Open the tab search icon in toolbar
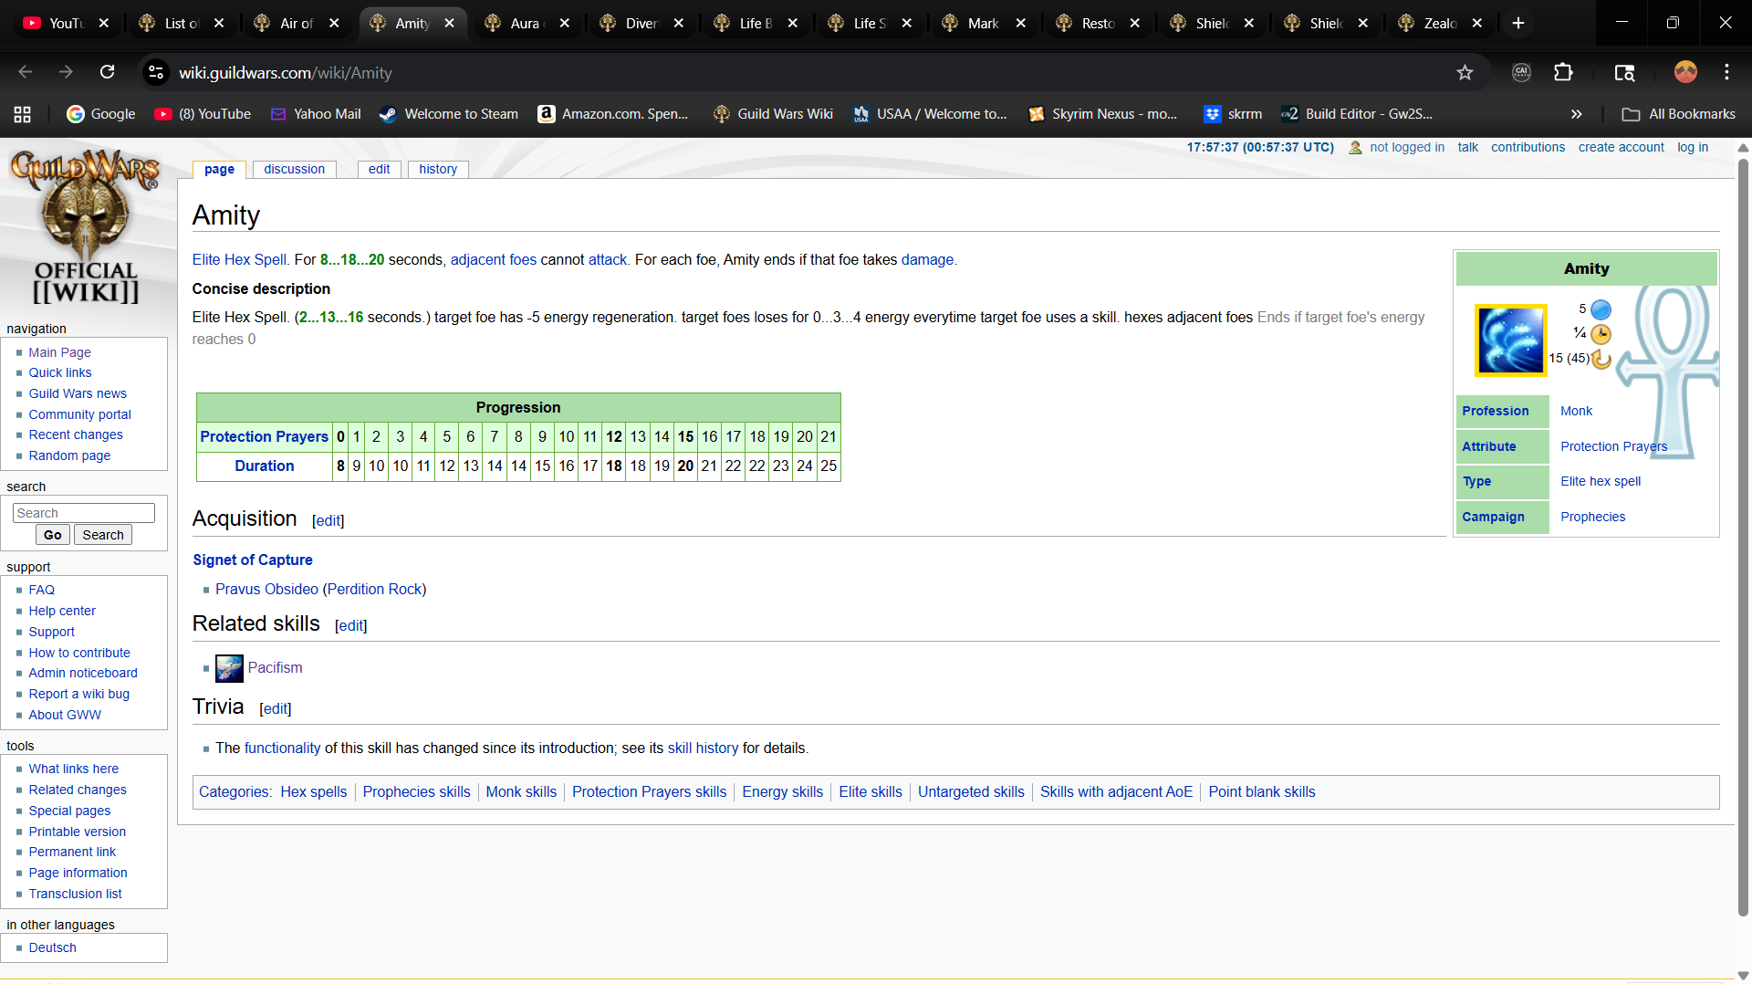 click(x=1624, y=72)
